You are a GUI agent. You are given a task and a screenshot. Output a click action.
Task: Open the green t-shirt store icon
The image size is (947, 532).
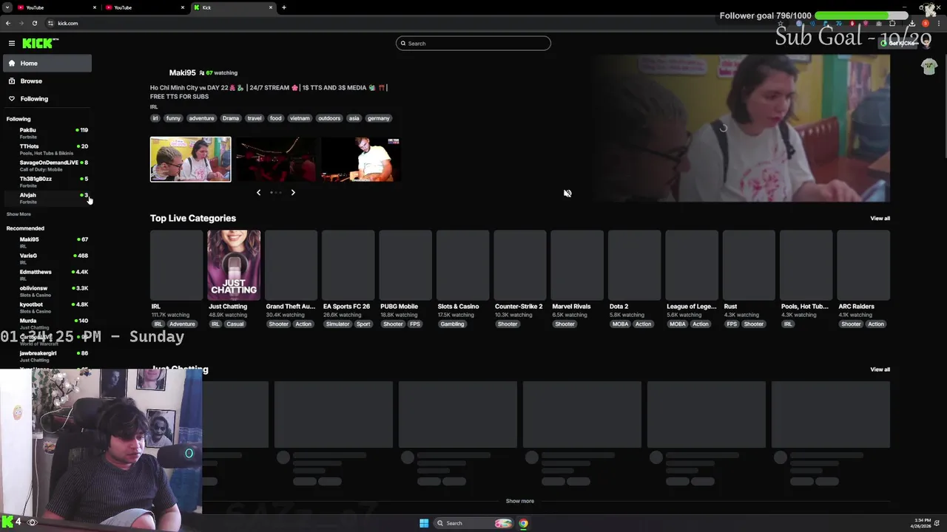[x=929, y=66]
